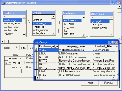Image resolution: width=122 pixels, height=91 pixels.
Task: Select order_number in the Orders table
Action: pos(41,30)
